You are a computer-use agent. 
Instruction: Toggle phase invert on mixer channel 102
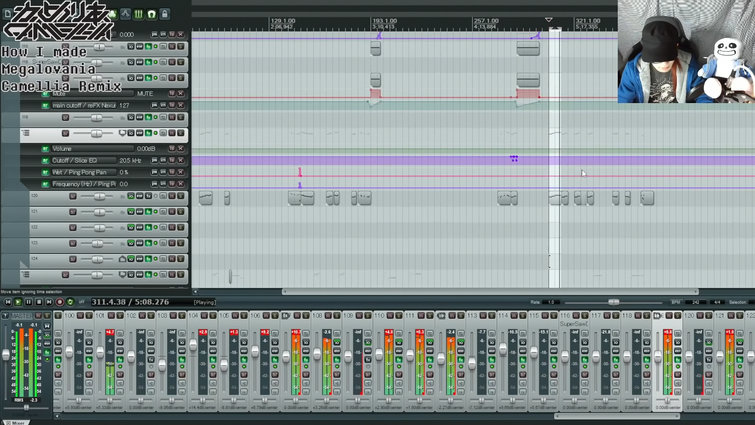[151, 334]
